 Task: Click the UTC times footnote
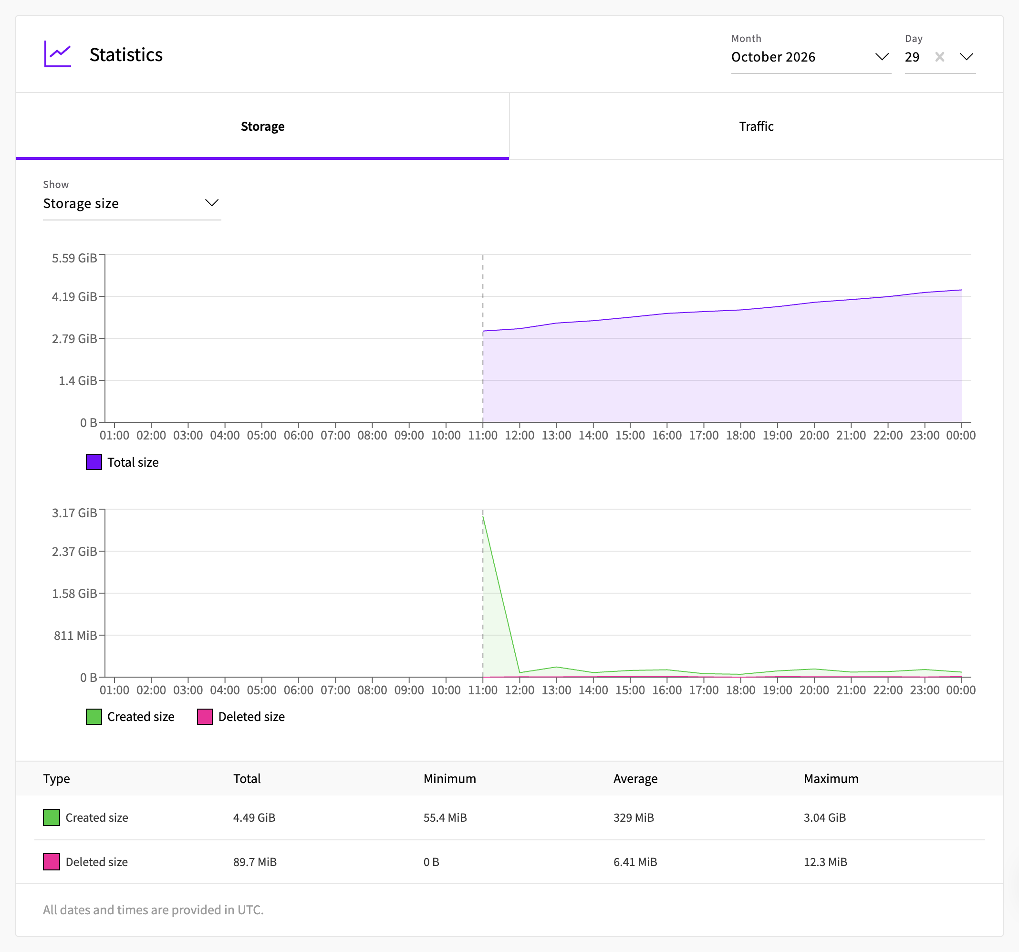(x=153, y=910)
